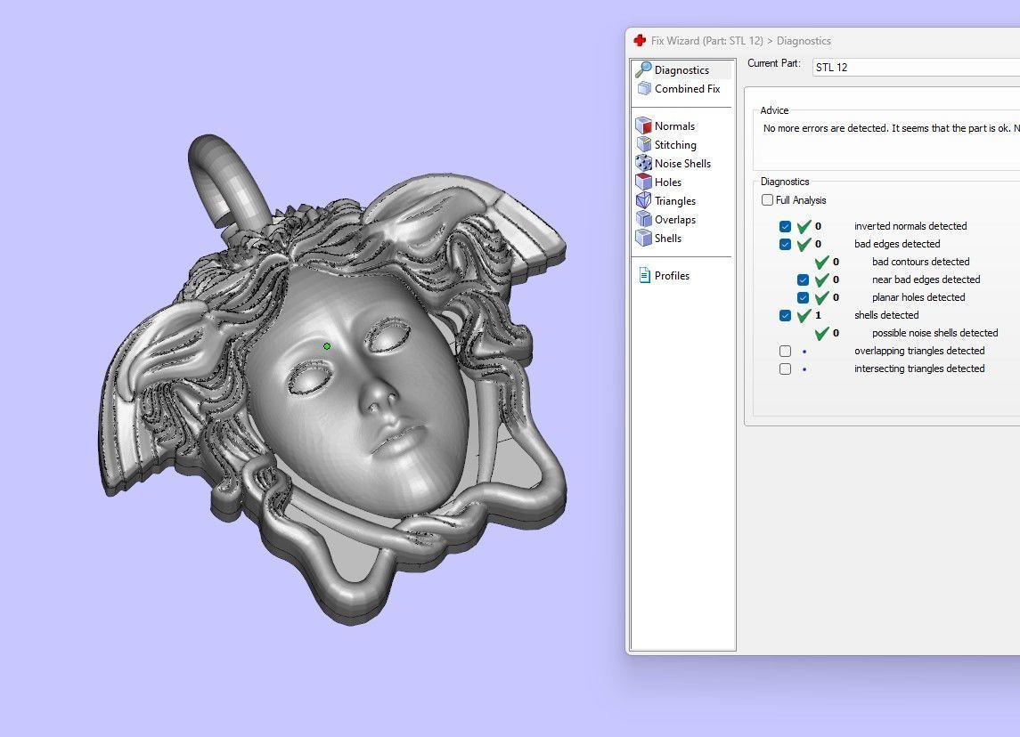Click 'bad contours detected' text
1020x737 pixels.
tap(920, 262)
